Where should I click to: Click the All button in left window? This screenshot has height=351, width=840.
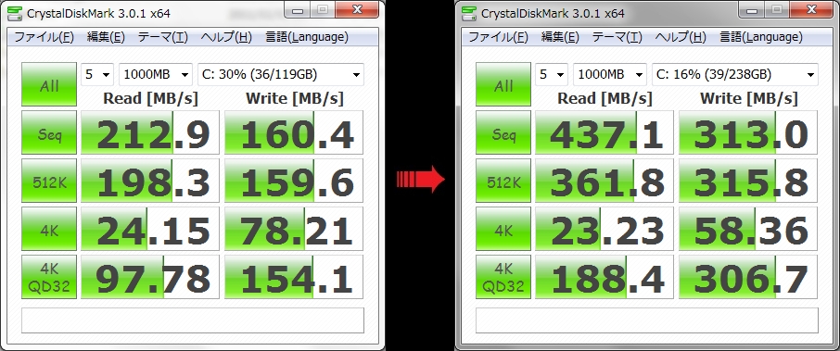49,84
